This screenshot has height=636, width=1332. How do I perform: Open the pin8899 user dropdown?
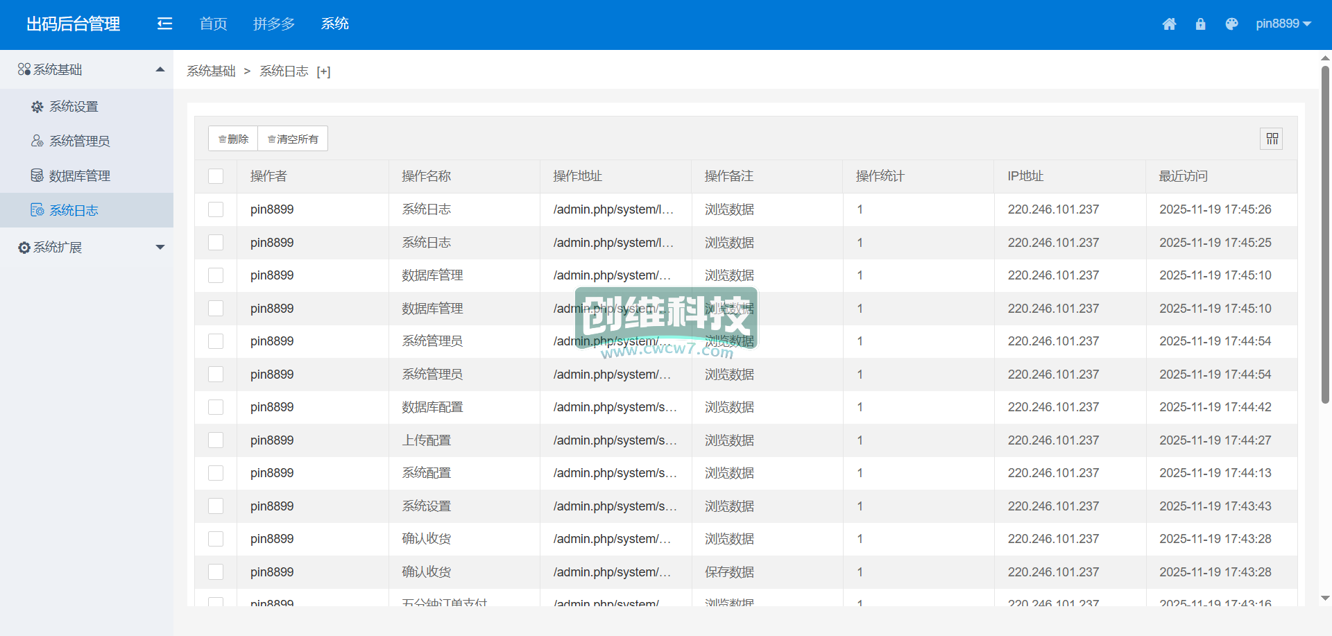pos(1283,24)
